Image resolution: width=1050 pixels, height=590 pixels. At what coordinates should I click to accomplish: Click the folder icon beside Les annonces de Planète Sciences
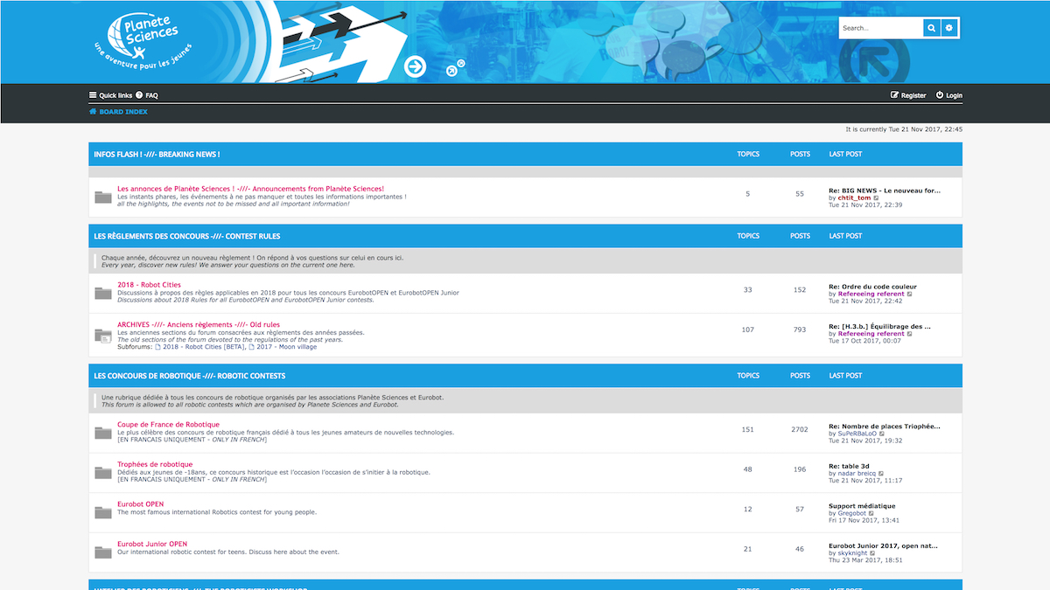click(103, 198)
